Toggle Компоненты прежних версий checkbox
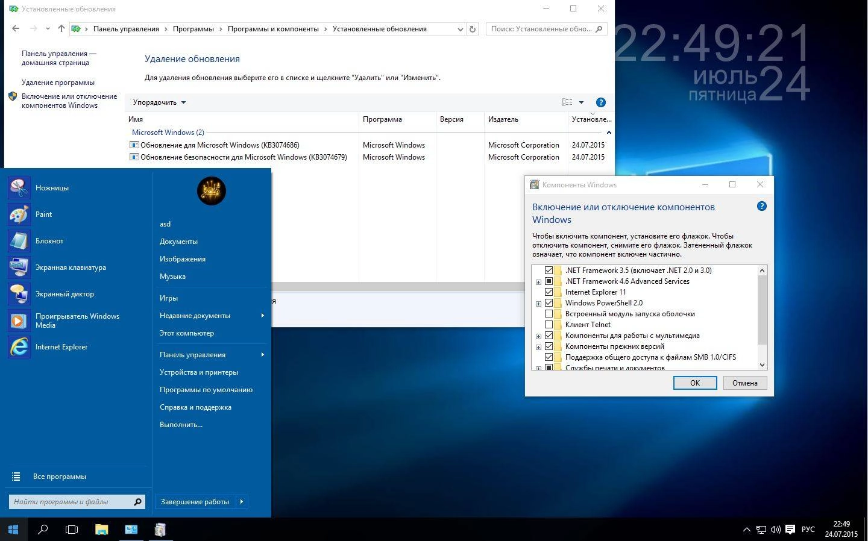The height and width of the screenshot is (541, 868). tap(549, 346)
